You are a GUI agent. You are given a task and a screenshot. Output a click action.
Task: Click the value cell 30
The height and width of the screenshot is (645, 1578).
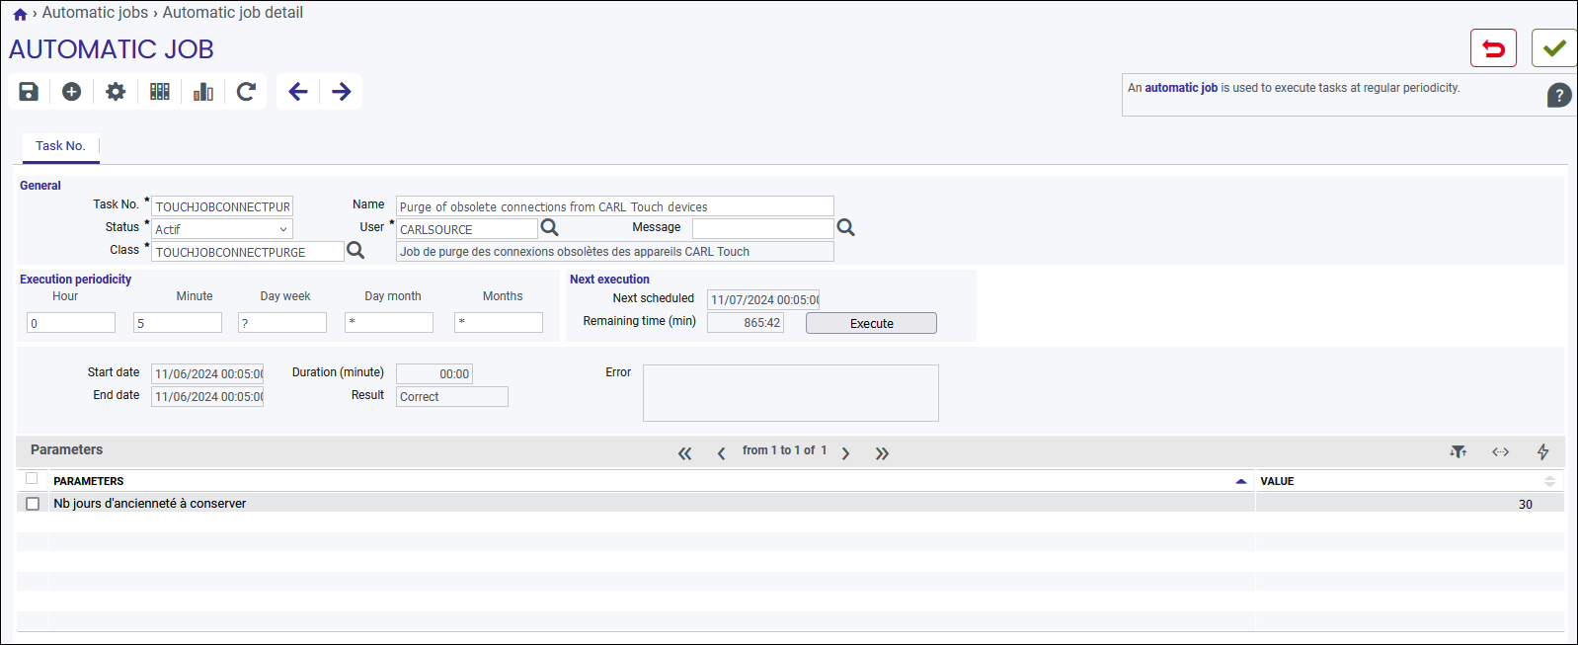[1409, 504]
